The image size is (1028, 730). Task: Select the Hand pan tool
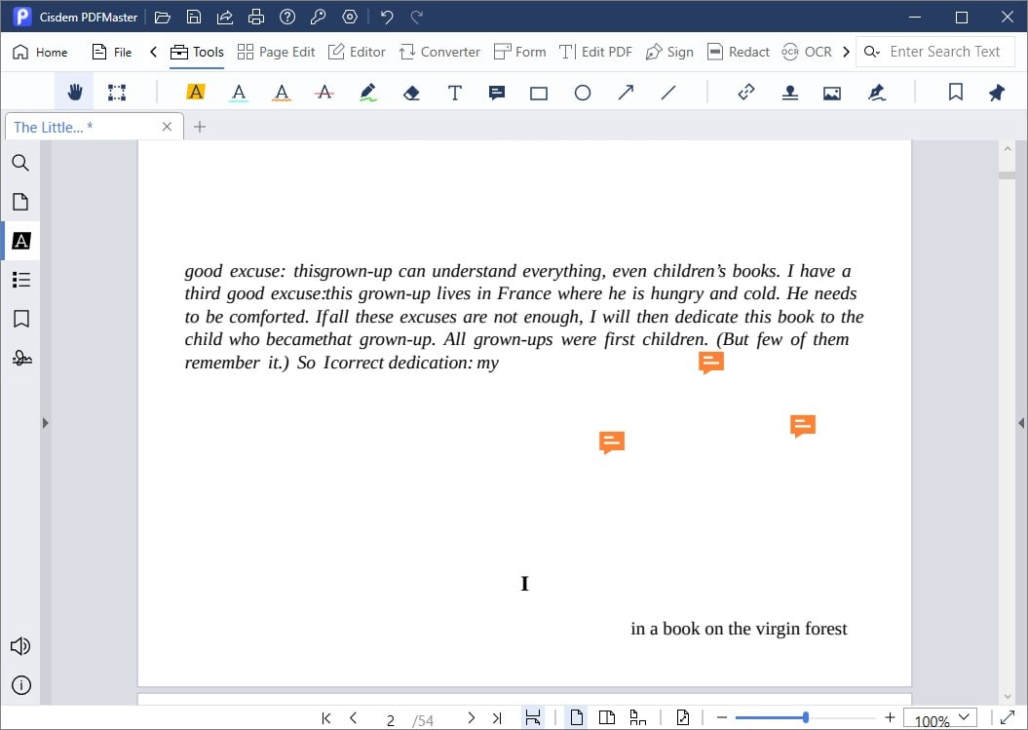[x=75, y=93]
